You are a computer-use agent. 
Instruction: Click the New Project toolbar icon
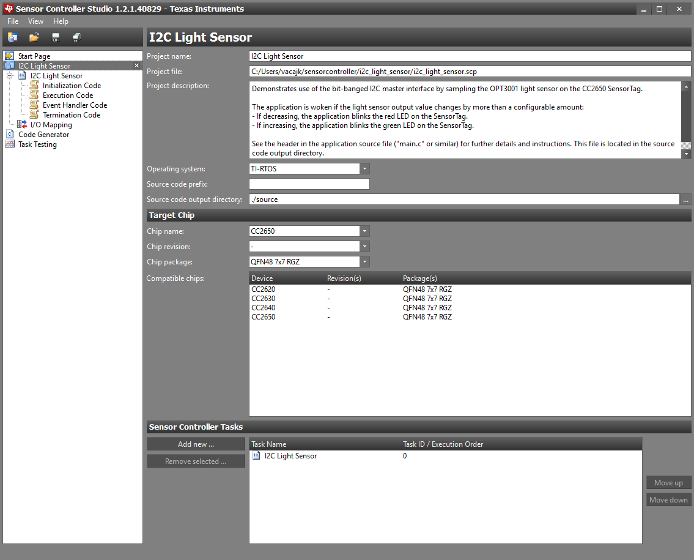tap(12, 38)
